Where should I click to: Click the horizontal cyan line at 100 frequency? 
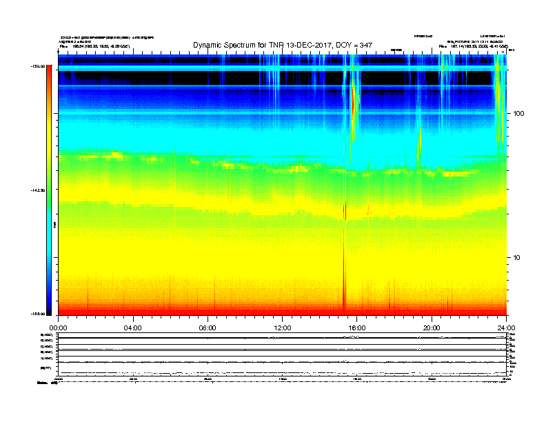click(207, 112)
